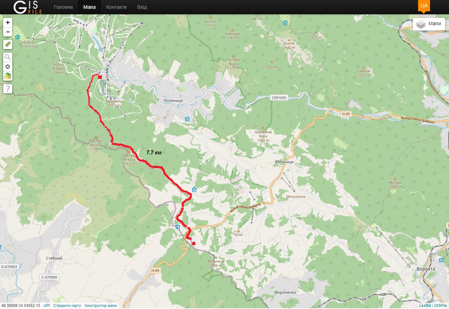Open the API link in footer
Image resolution: width=449 pixels, height=309 pixels.
[x=47, y=305]
